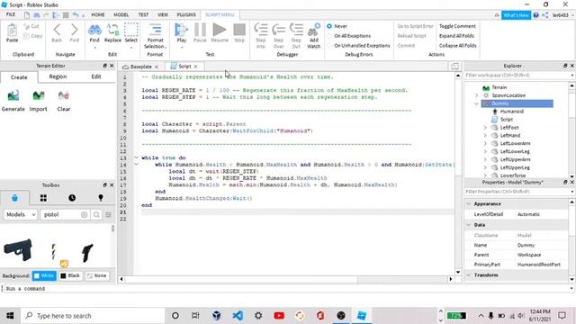Click the Cut scissors icon

(x=26, y=26)
